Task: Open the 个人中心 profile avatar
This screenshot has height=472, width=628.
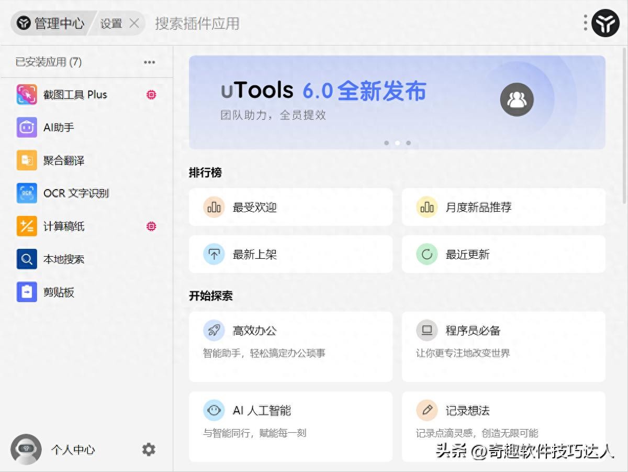Action: coord(26,449)
